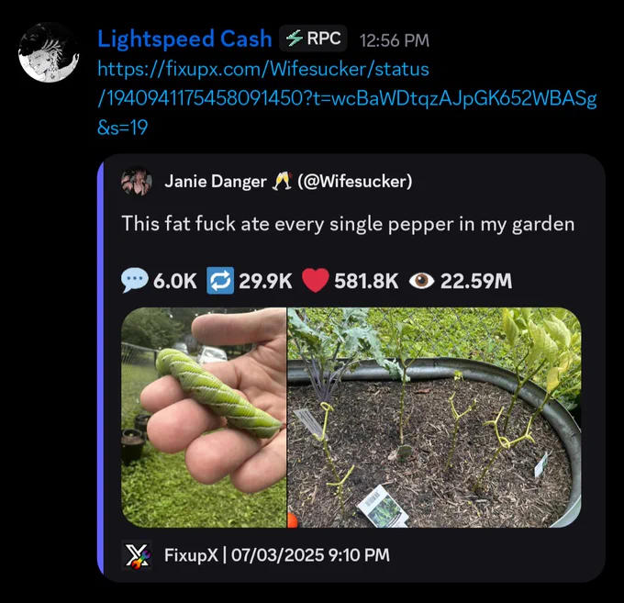Click the 581.8K likes count

[x=366, y=281]
